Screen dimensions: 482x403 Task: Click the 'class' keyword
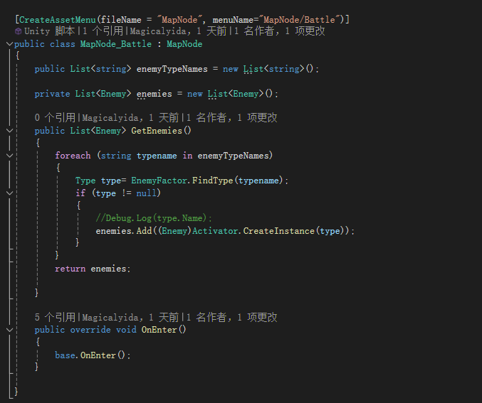(63, 44)
